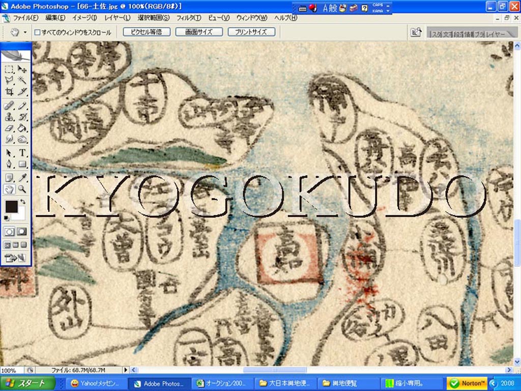The width and height of the screenshot is (521, 391).
Task: Open the ビュー(V) menu
Action: [219, 18]
